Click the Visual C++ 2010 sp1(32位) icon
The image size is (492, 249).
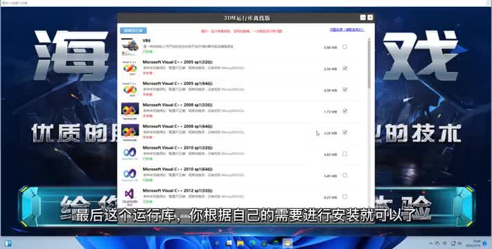pos(130,154)
